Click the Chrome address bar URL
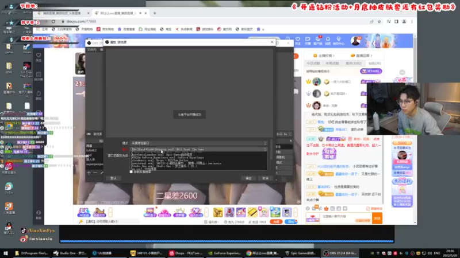This screenshot has width=460, height=258. point(81,21)
